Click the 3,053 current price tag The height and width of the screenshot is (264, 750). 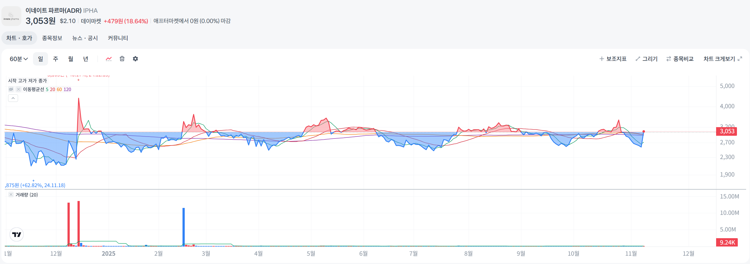[x=727, y=131]
